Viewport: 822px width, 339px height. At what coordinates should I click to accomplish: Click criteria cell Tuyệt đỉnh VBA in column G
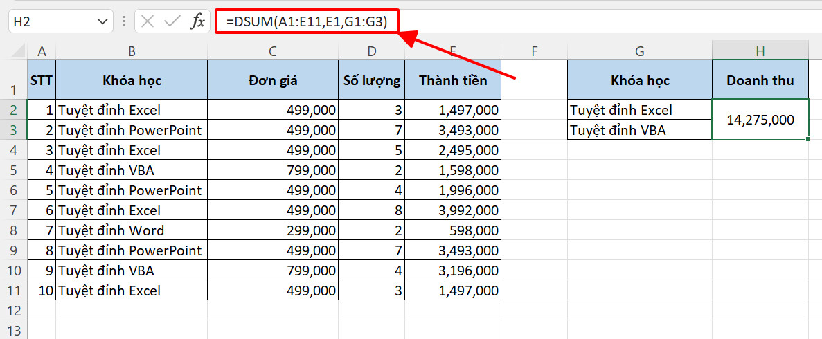click(x=640, y=130)
